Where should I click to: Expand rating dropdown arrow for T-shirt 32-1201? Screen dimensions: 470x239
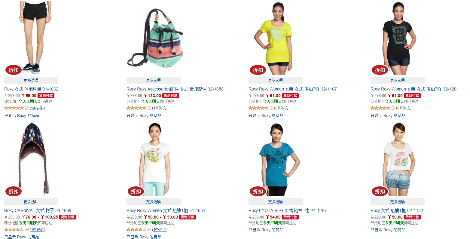click(393, 108)
